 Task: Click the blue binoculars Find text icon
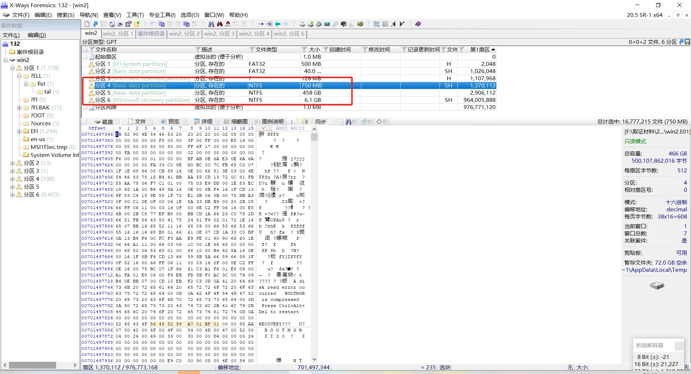[x=211, y=24]
